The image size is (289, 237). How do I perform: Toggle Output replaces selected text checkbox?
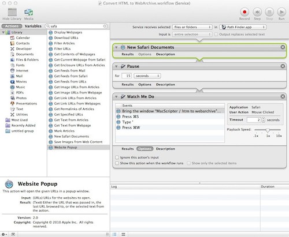216,34
